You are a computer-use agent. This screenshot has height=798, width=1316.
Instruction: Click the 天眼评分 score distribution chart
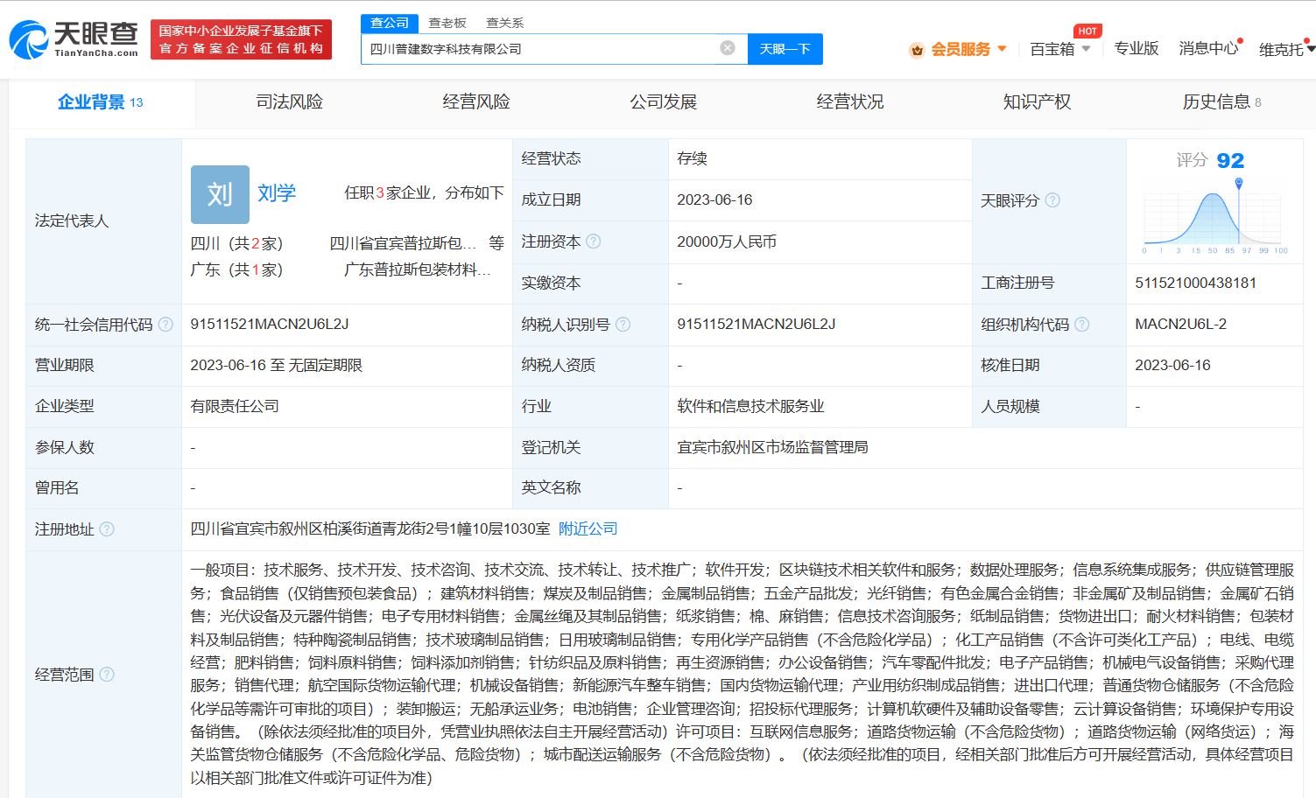tap(1214, 219)
